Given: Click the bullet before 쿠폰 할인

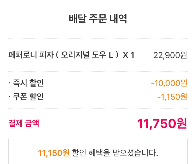Looking at the screenshot, I should coord(10,97).
